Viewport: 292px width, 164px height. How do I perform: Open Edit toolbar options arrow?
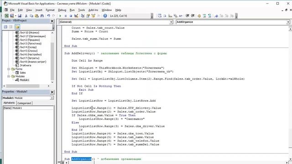point(236,16)
